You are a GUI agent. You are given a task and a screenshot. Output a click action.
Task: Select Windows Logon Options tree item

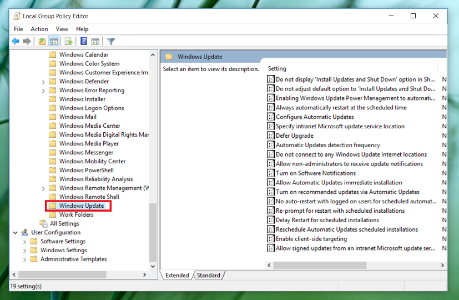92,108
